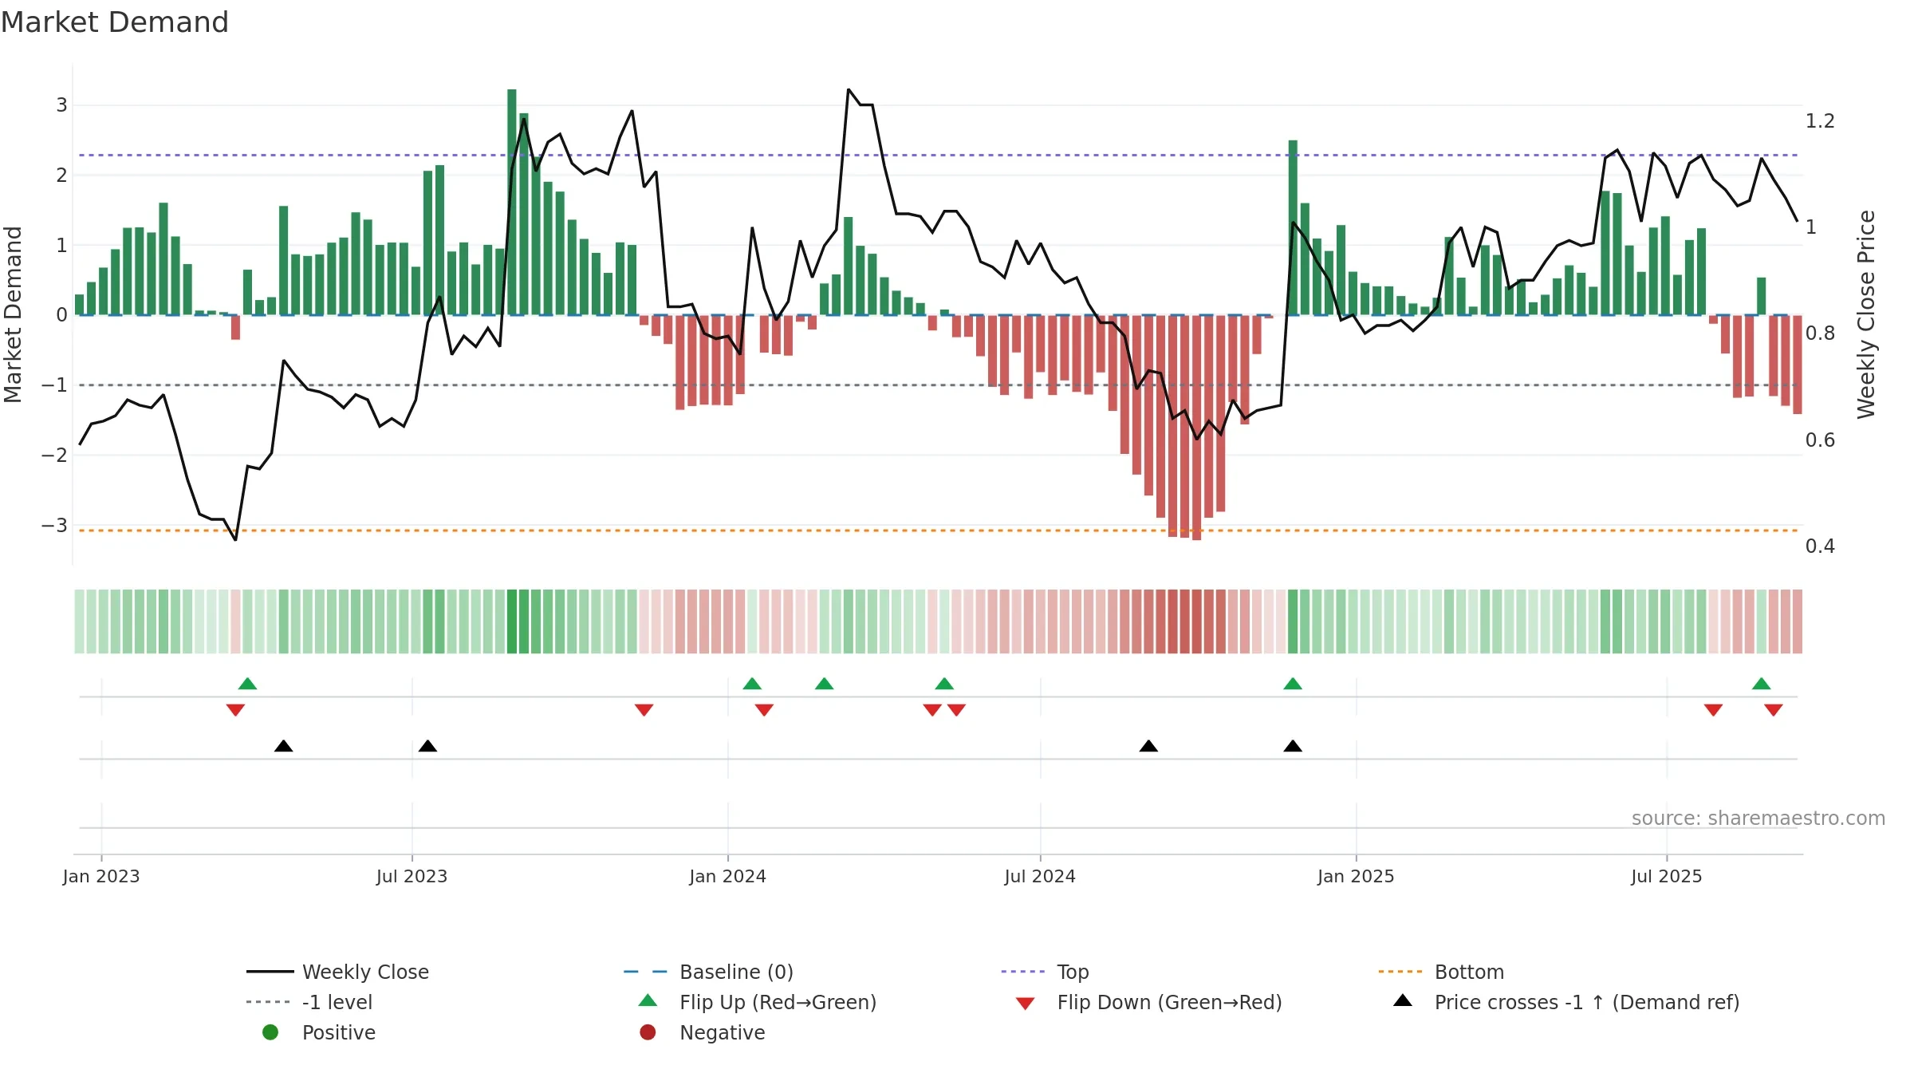Click the Market Demand chart title
This screenshot has width=1914, height=1077.
[115, 22]
